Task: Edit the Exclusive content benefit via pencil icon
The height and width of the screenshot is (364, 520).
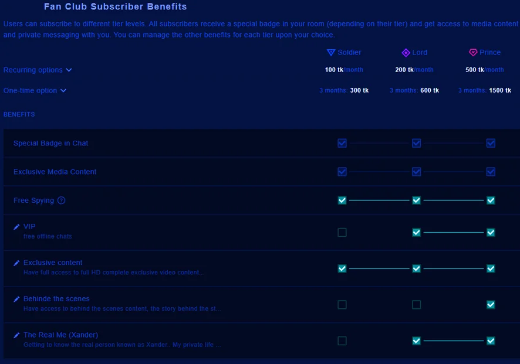Action: tap(16, 263)
